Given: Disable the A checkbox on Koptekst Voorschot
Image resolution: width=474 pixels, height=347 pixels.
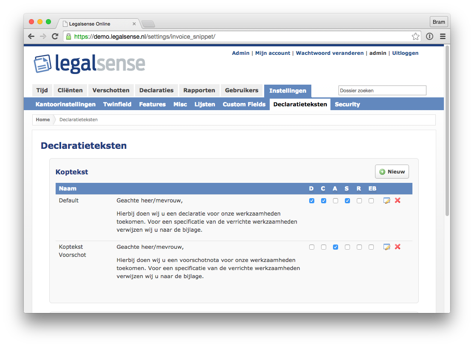Looking at the screenshot, I should tap(336, 247).
